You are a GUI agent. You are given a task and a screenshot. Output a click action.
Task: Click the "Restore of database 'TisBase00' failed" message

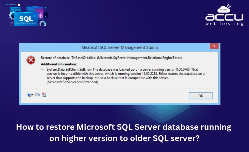pos(111,58)
